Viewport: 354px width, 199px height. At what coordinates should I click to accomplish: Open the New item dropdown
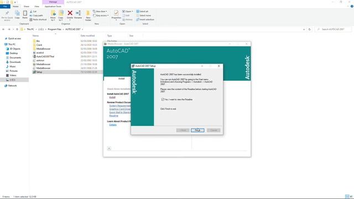point(100,11)
